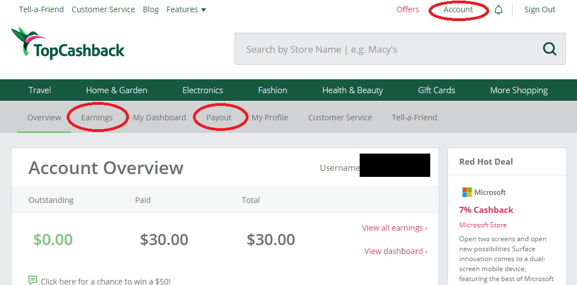Follow the View all earnings link
The image size is (577, 285).
point(395,228)
